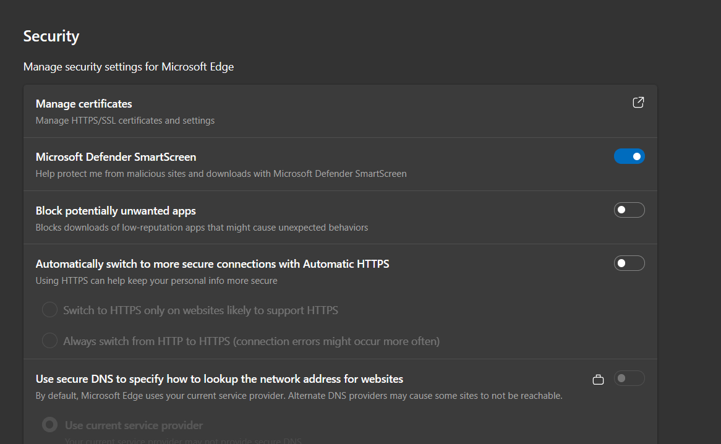
Task: Click the 'Help protect me from malicious sites' description
Action: (221, 174)
